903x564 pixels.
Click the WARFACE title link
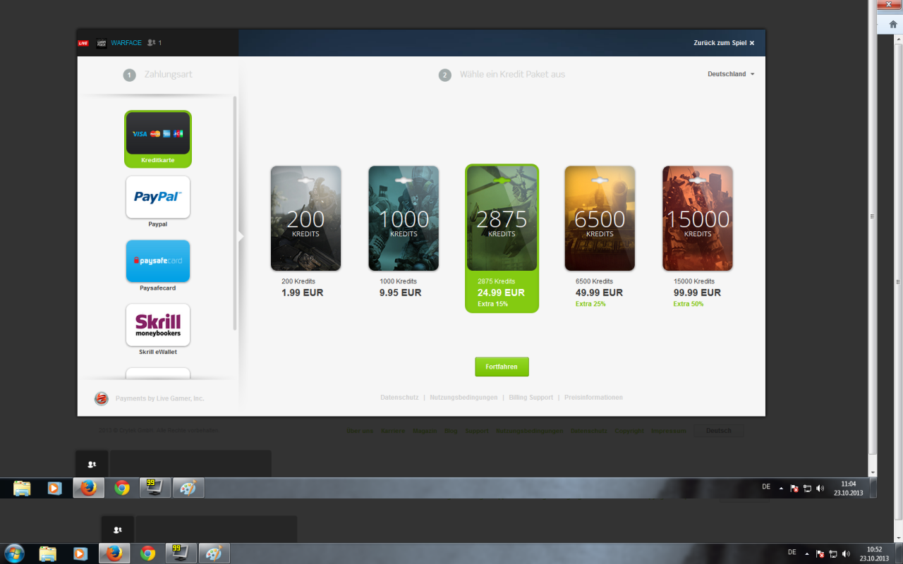[126, 43]
